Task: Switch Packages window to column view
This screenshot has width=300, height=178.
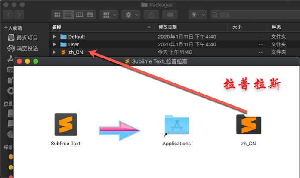Action: 79,15
